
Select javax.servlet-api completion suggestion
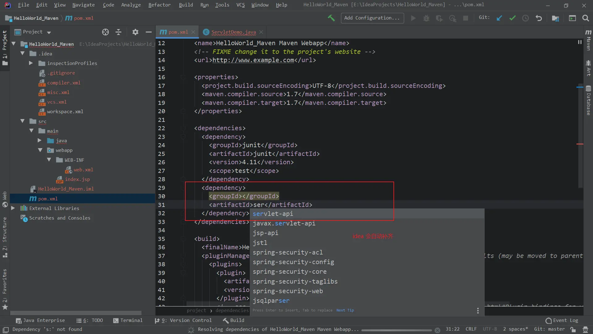coord(284,223)
